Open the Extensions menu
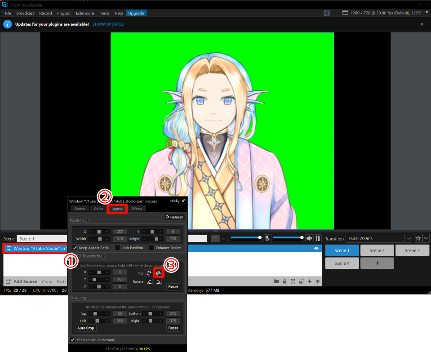431x352 pixels. [85, 13]
